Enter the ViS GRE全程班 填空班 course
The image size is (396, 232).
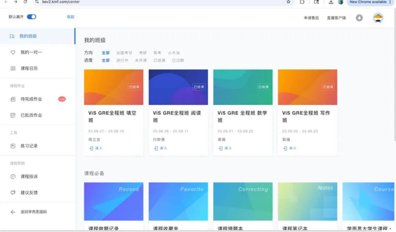(x=96, y=148)
